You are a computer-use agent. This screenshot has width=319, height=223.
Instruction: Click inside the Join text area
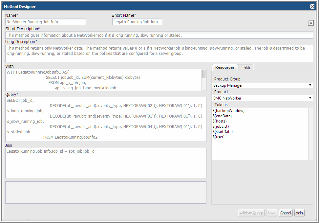click(x=106, y=163)
